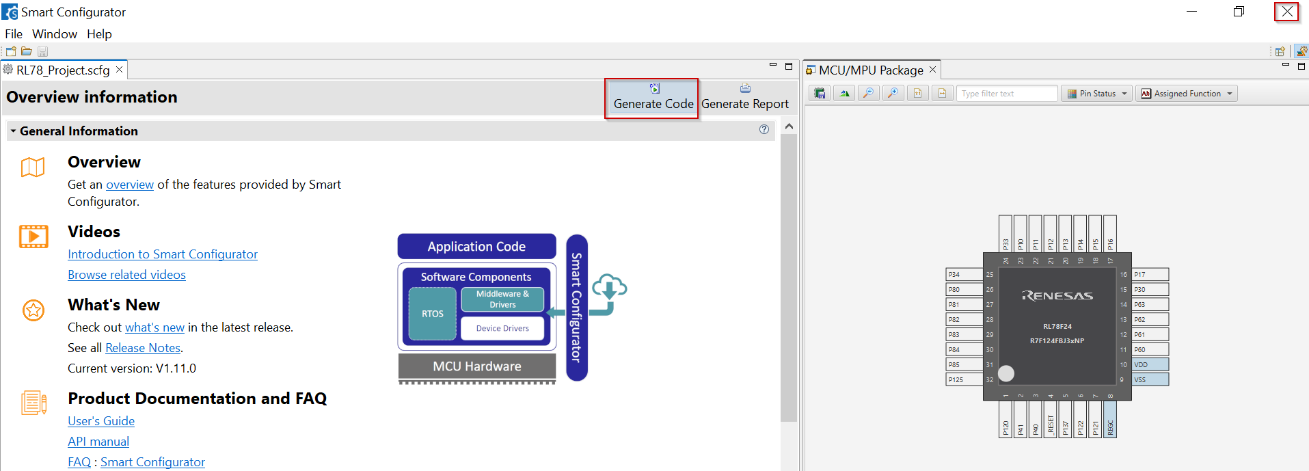The image size is (1309, 471).
Task: Create a new configuration file
Action: coord(11,51)
